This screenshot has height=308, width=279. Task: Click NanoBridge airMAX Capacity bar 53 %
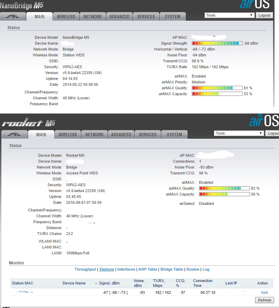click(217, 94)
